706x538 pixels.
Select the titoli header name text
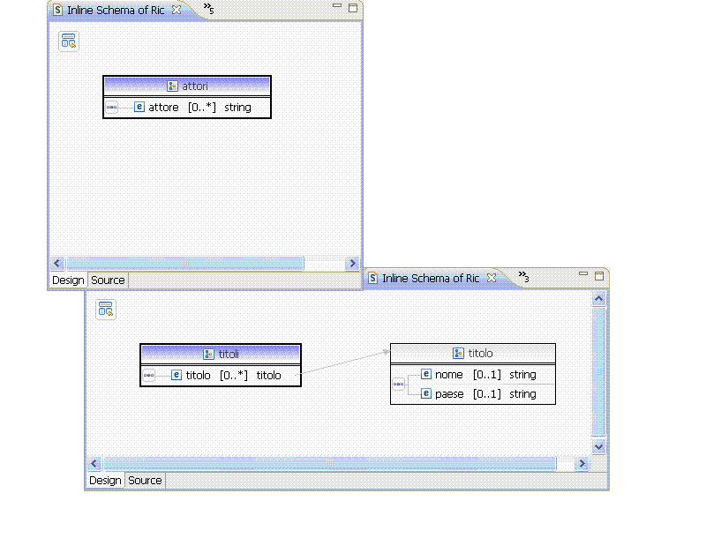(229, 354)
